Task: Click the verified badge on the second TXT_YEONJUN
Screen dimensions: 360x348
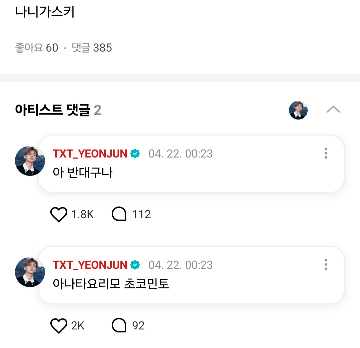Action: tap(135, 265)
